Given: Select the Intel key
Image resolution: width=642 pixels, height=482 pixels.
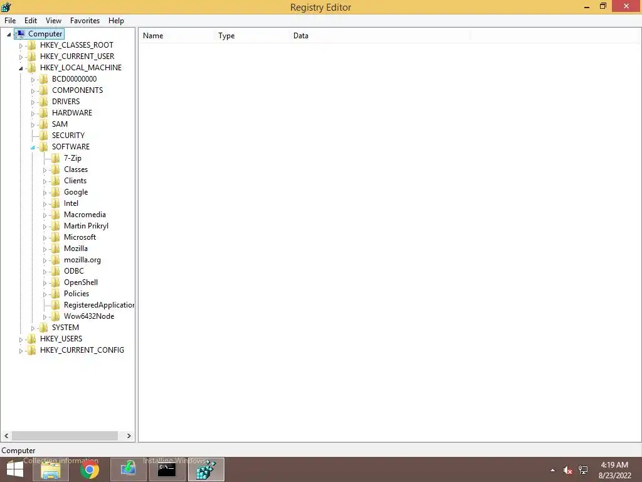Looking at the screenshot, I should click(71, 203).
